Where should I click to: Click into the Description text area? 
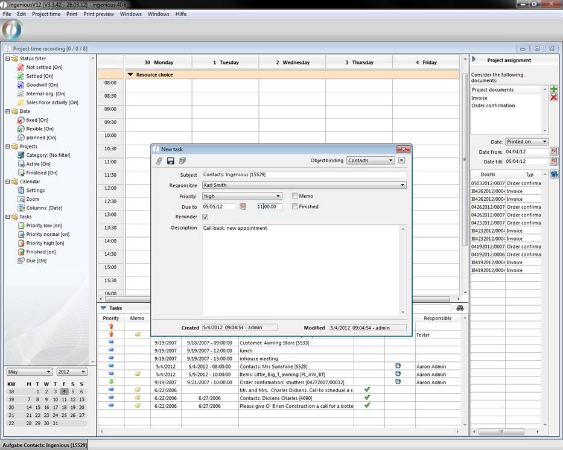[x=301, y=268]
